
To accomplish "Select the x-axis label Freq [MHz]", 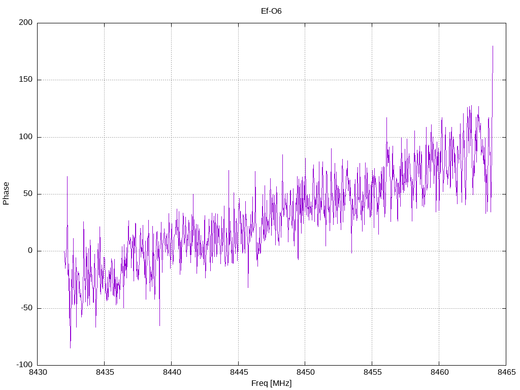I will pos(271,383).
